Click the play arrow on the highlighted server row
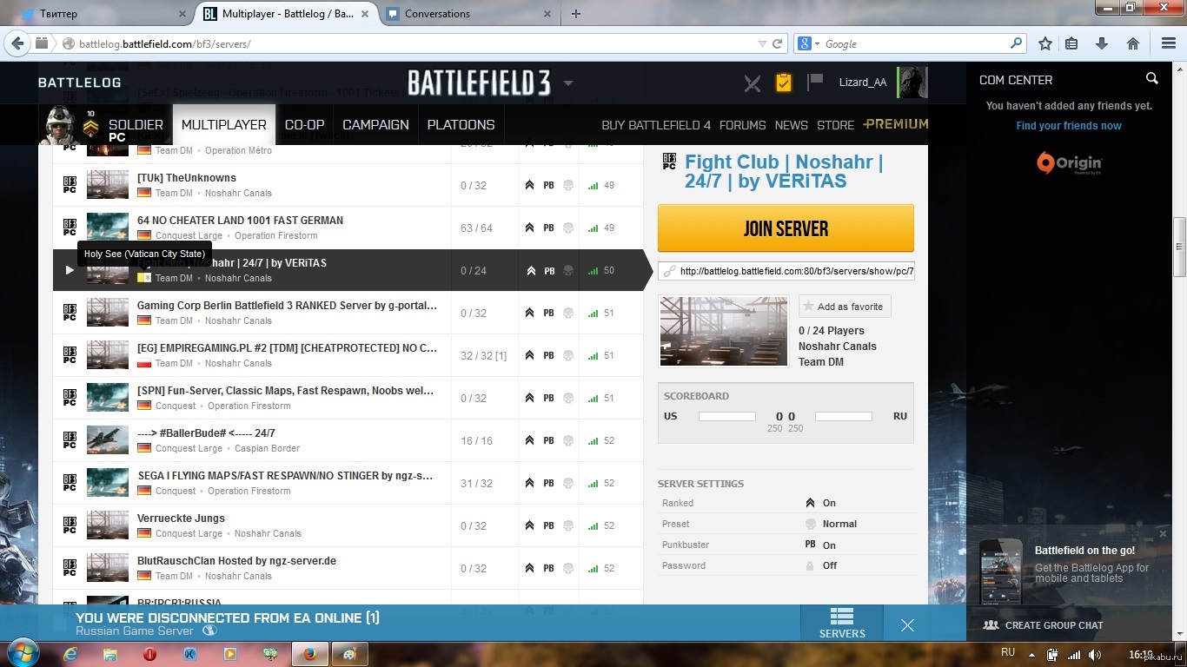 pos(70,270)
